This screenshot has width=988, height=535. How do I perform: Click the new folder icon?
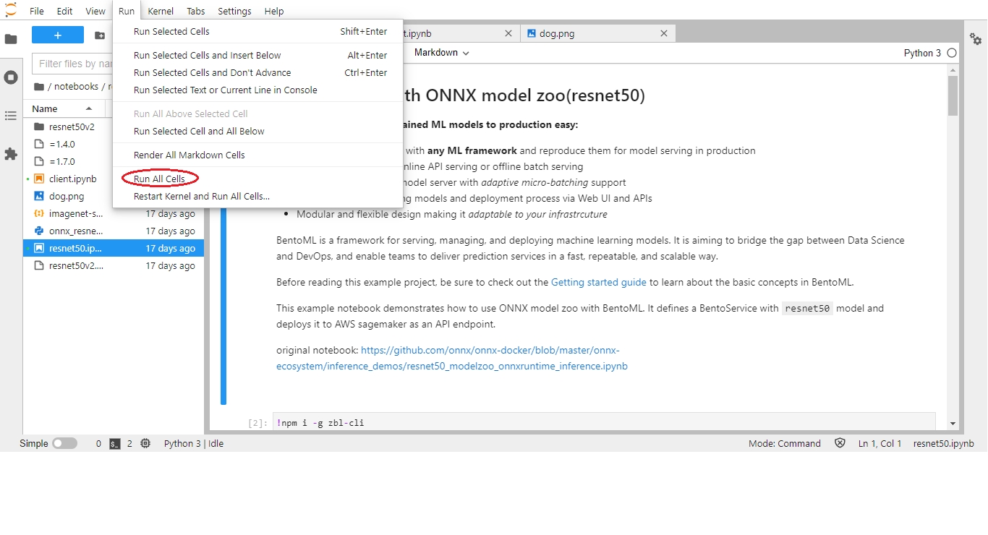pos(100,35)
